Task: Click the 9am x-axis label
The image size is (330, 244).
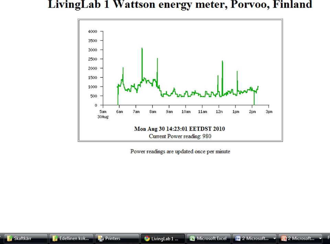Action: (x=169, y=112)
